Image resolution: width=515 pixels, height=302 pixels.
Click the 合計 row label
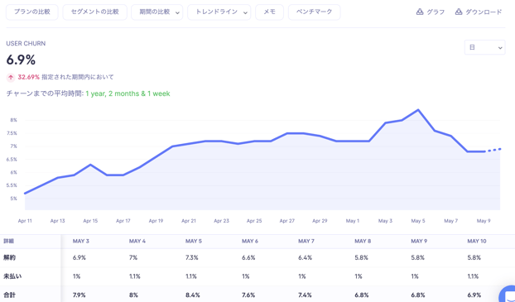tap(10, 295)
